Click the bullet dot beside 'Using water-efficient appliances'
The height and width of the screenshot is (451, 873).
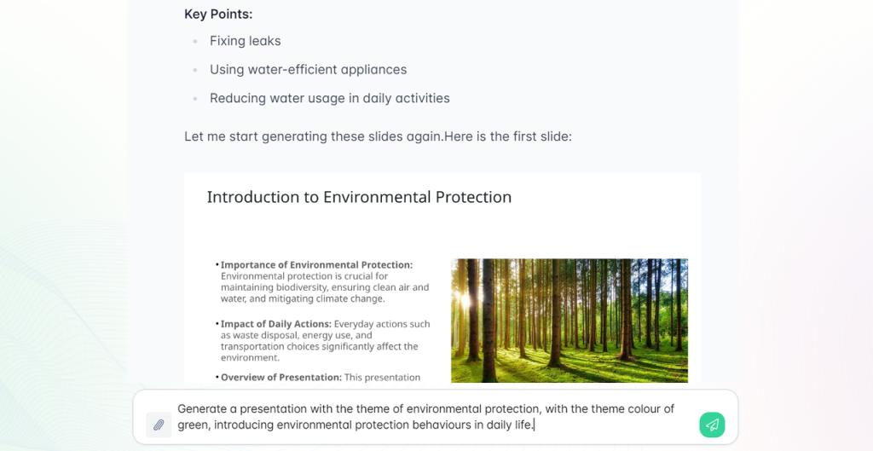click(x=195, y=70)
